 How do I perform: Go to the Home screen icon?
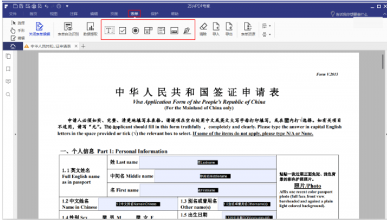click(x=13, y=46)
